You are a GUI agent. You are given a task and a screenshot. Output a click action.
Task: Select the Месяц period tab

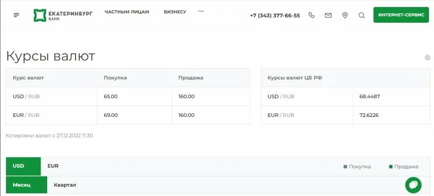(x=27, y=185)
